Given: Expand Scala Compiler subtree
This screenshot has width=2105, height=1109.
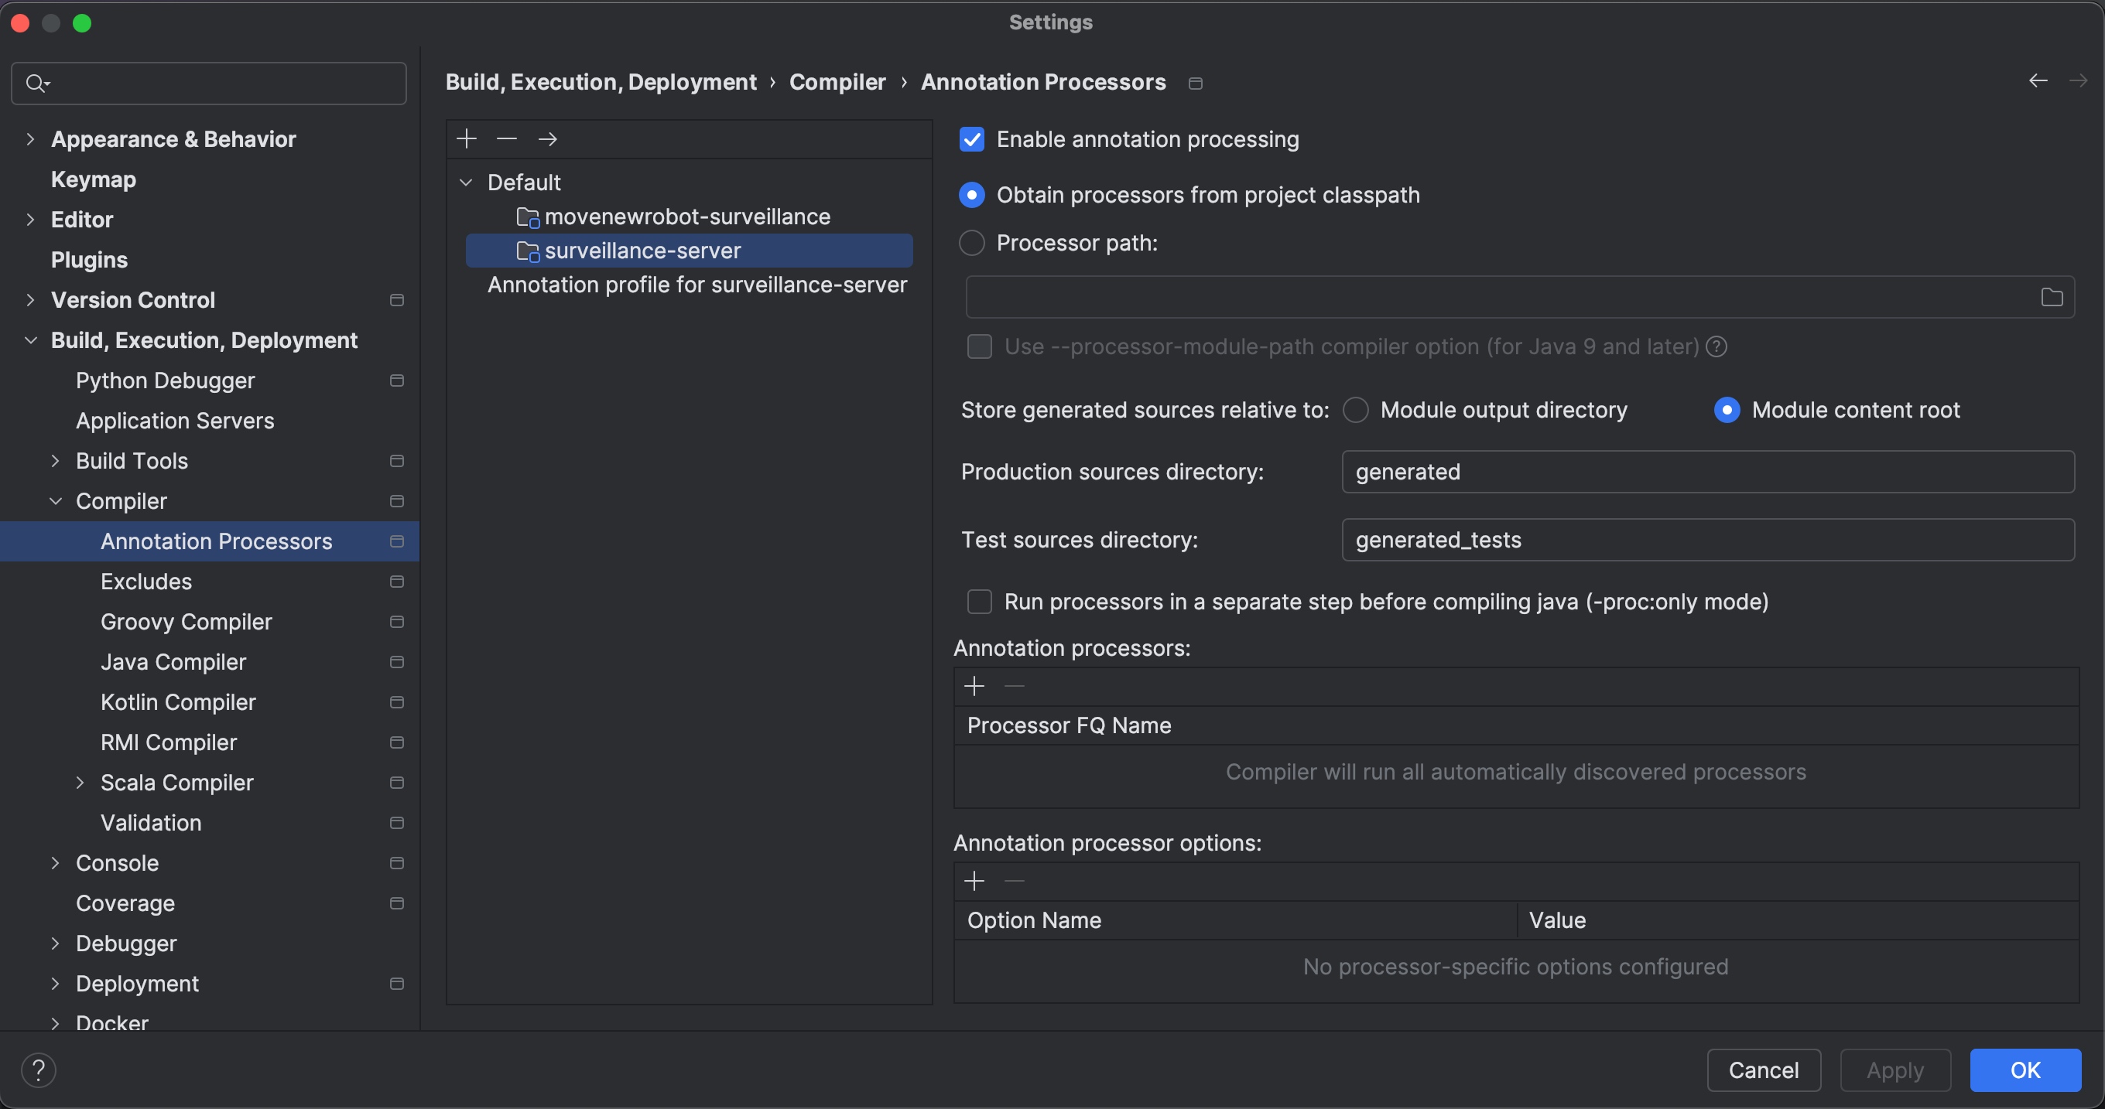Looking at the screenshot, I should coord(80,783).
